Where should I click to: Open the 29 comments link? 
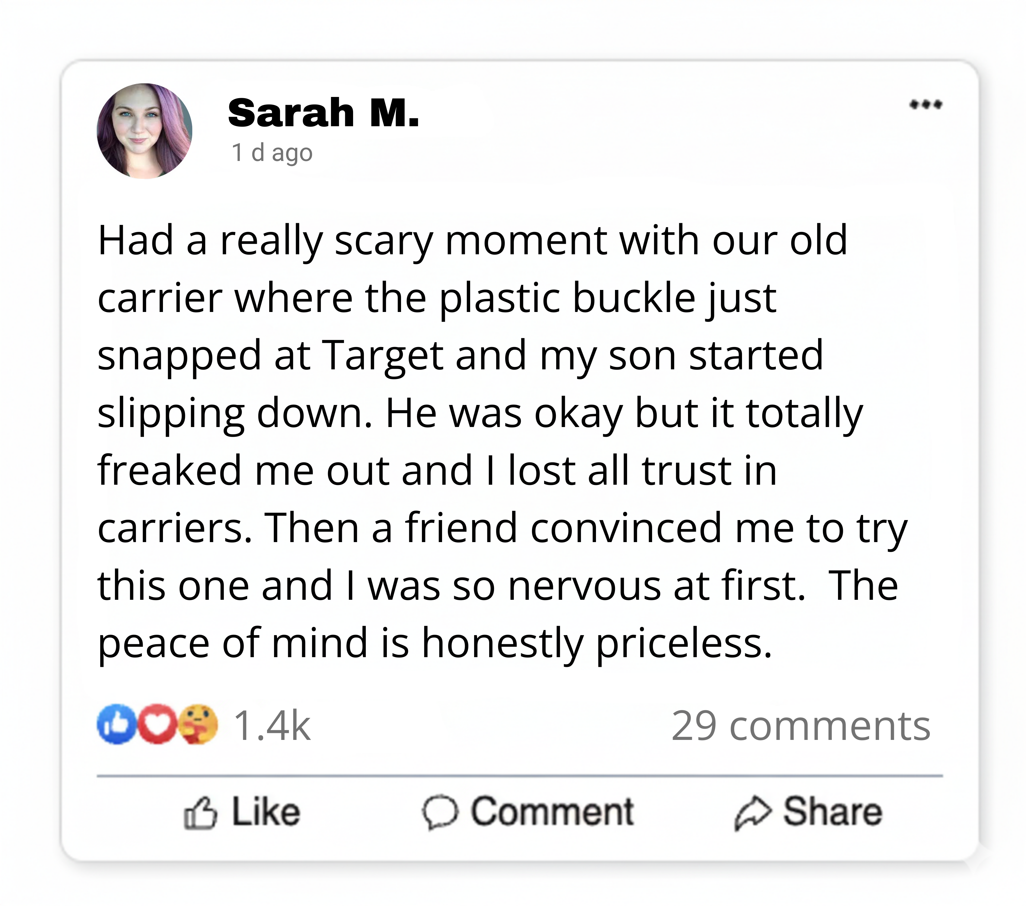[x=801, y=726]
